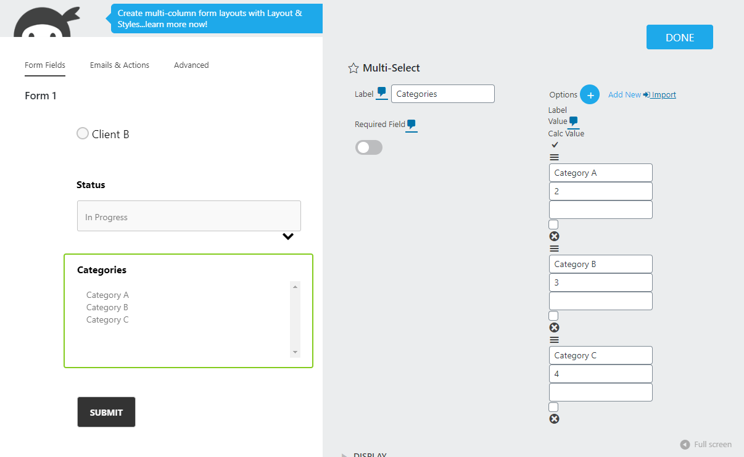Click the Required Field help tooltip icon
Screen dimensions: 744x457
point(412,124)
